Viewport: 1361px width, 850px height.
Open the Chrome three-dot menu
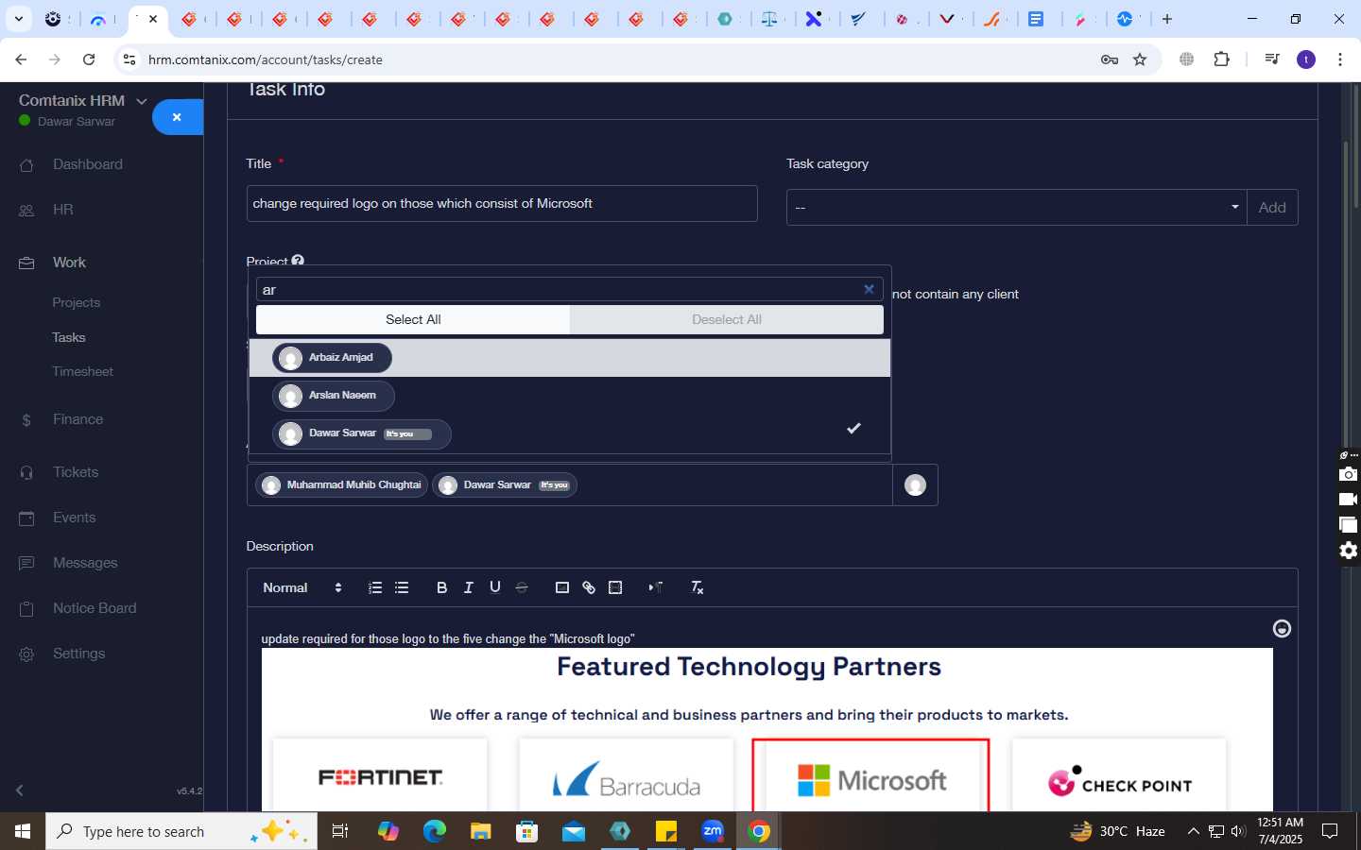[1340, 59]
